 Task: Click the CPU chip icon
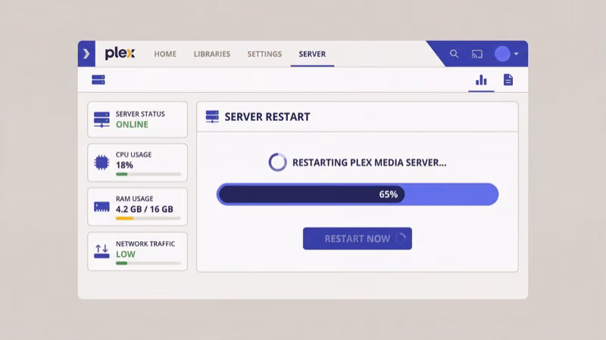102,162
